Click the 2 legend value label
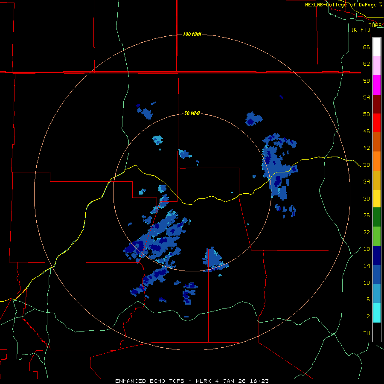Image resolution: width=384 pixels, height=384 pixels. [368, 316]
